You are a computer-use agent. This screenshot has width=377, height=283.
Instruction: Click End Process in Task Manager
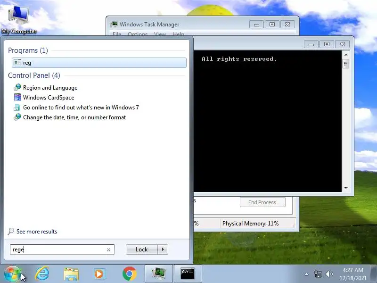(262, 202)
